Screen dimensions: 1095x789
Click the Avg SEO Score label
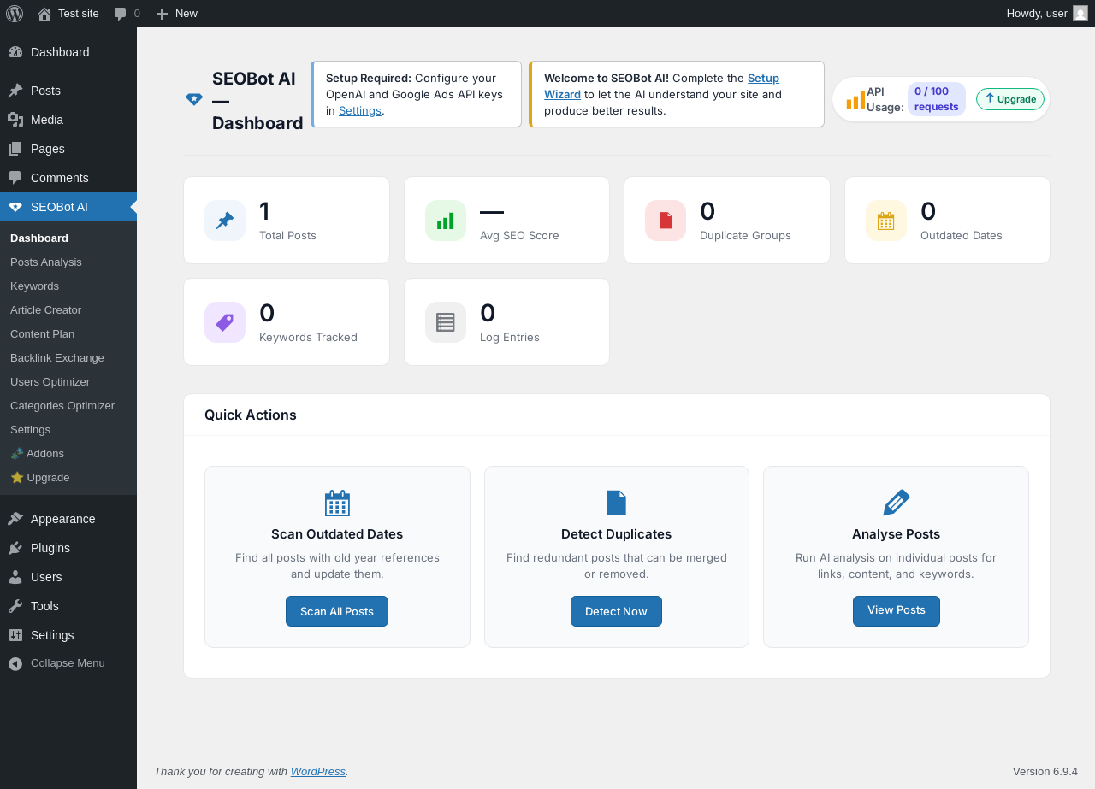[x=519, y=236]
